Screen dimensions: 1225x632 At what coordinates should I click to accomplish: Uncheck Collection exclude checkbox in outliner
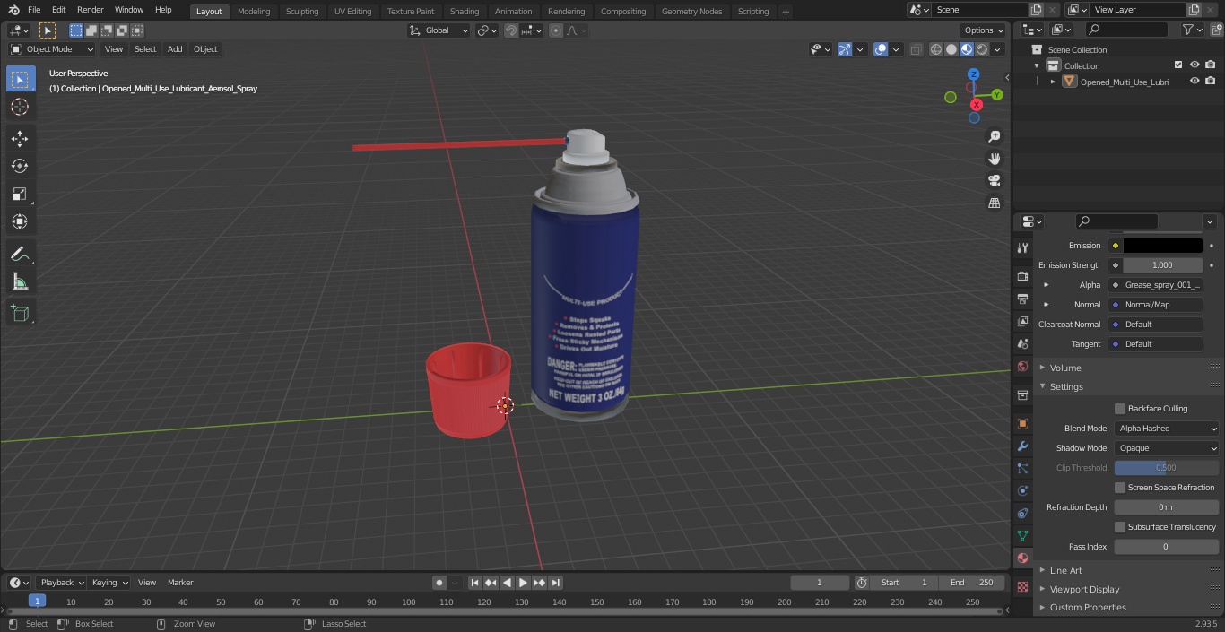1178,65
